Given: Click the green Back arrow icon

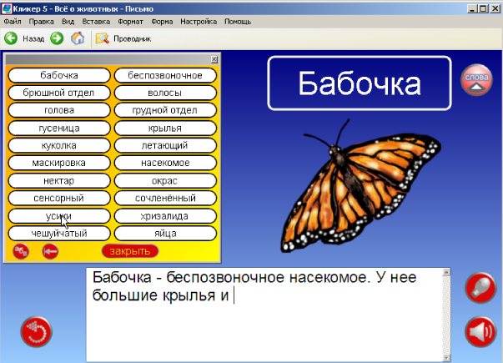Looking at the screenshot, I should click(x=12, y=38).
